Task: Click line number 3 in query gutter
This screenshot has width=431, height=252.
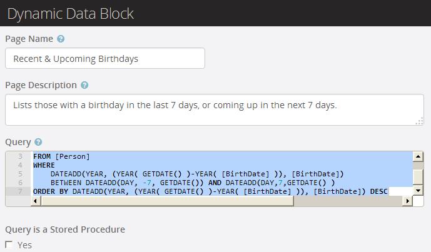Action: (20, 156)
